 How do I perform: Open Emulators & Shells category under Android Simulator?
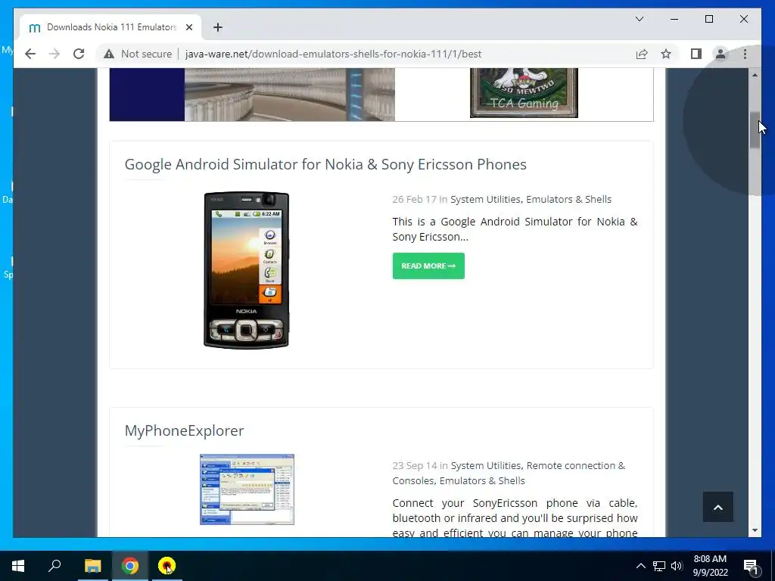coord(568,199)
